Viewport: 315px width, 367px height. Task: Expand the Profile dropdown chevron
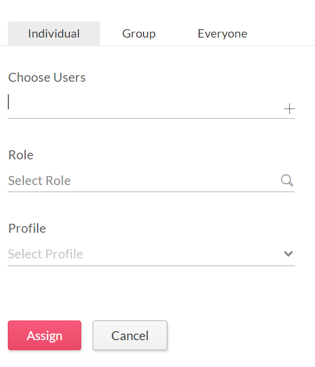click(288, 254)
